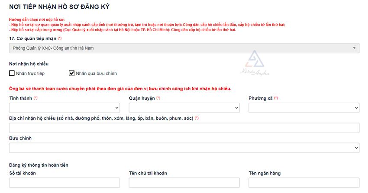Image resolution: width=368 pixels, height=193 pixels.
Task: Click the Nơi tiếp nhận hồ sơ đăng ký heading
Action: click(x=59, y=7)
